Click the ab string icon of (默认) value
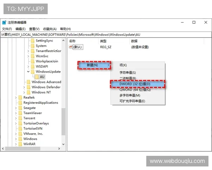The height and width of the screenshot is (170, 212). click(71, 47)
